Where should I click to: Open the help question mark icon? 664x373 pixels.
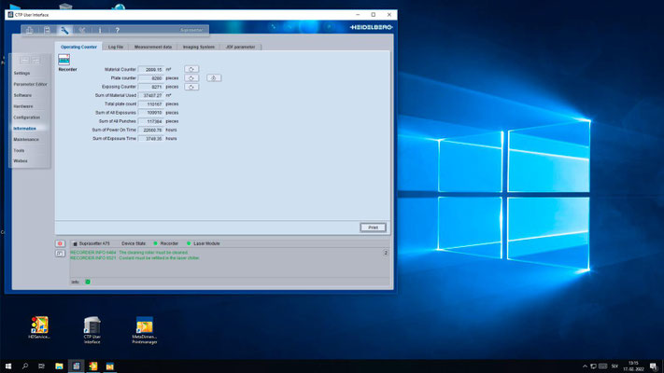point(117,31)
